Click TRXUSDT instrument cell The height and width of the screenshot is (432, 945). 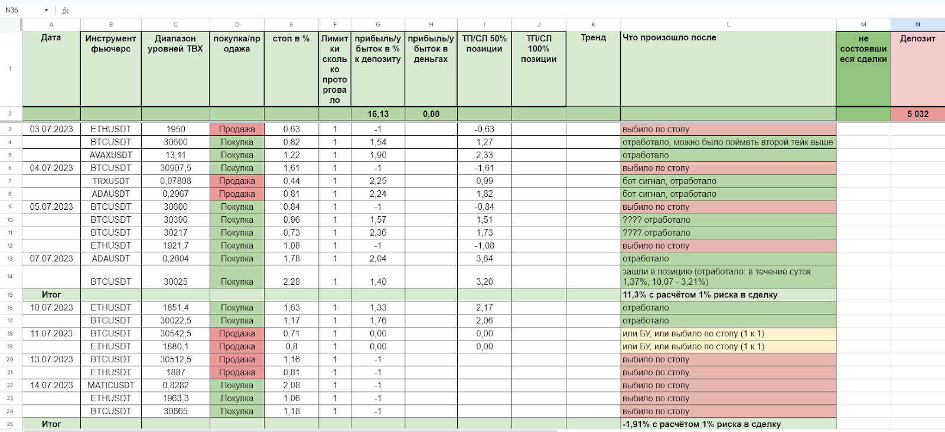pos(111,181)
